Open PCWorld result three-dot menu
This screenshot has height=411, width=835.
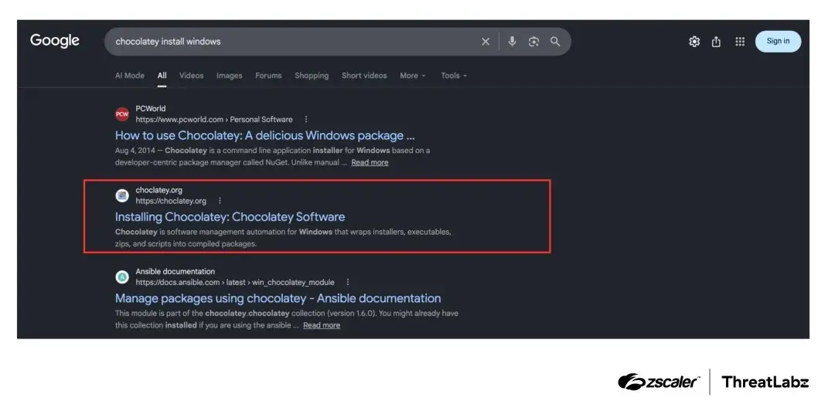coord(305,119)
